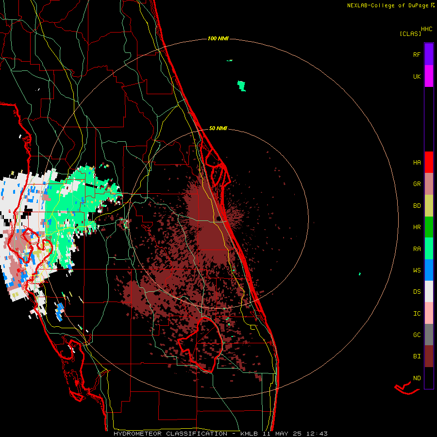This screenshot has height=437, width=437.
Task: Click the "ND" legend label
Action: [417, 378]
